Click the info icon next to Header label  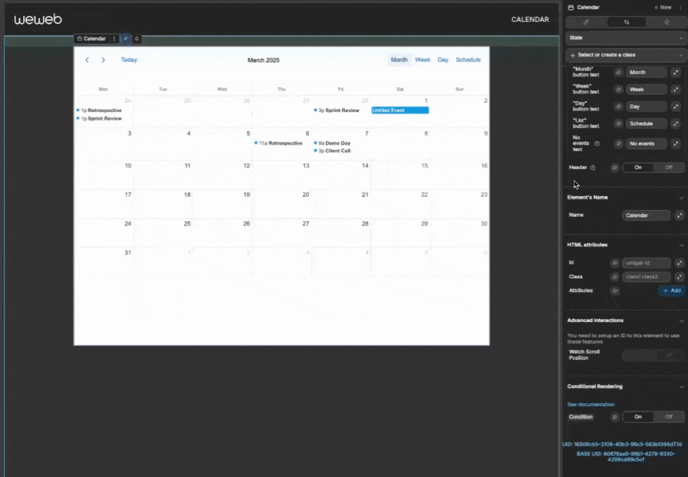[x=592, y=167]
